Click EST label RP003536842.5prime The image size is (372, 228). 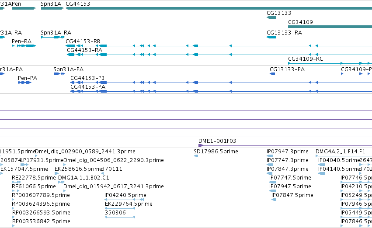[41, 221]
